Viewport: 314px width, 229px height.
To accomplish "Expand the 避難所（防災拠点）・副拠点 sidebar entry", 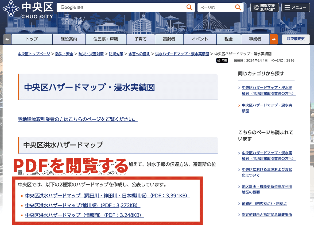I will point(264,203).
